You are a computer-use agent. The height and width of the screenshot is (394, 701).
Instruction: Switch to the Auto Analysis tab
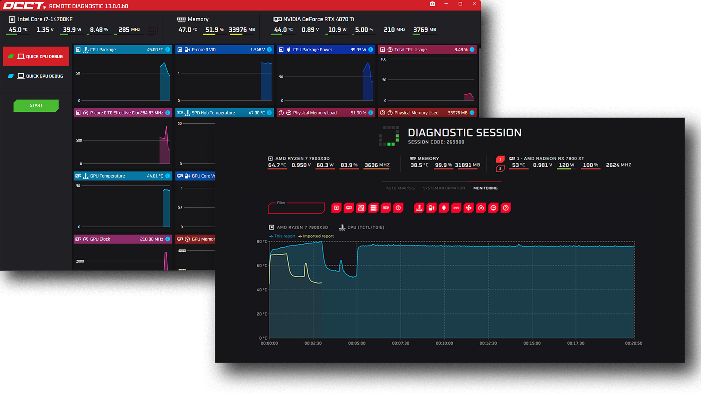400,188
